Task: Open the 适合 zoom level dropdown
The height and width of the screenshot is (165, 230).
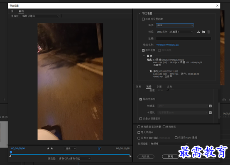Action: coord(71,148)
